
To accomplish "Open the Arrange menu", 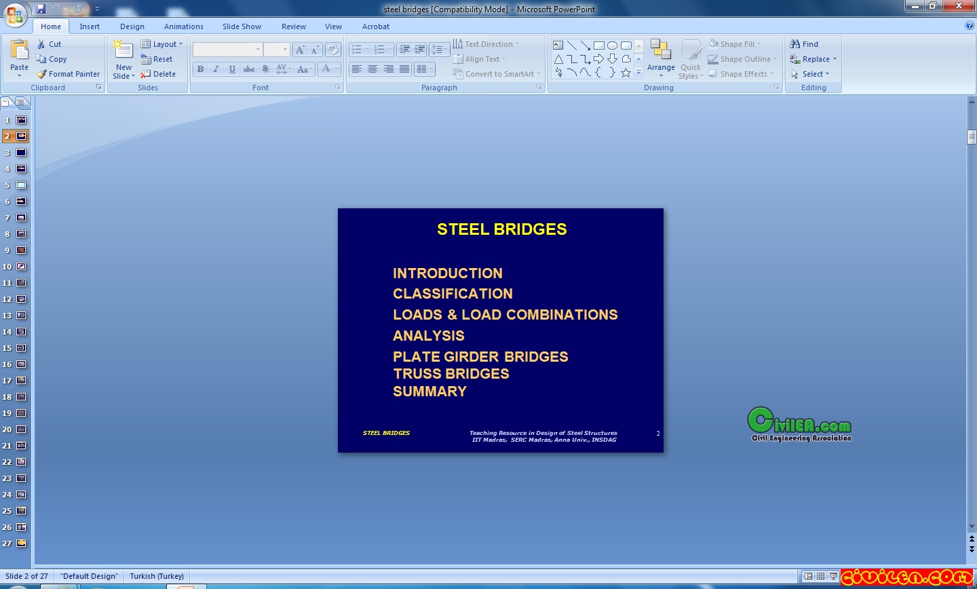I will (661, 58).
